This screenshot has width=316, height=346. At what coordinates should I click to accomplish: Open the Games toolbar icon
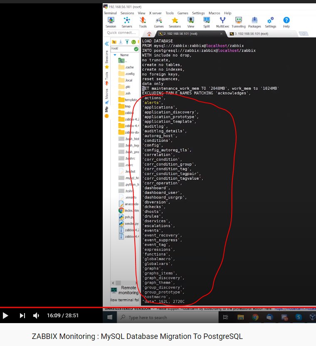tap(159, 22)
